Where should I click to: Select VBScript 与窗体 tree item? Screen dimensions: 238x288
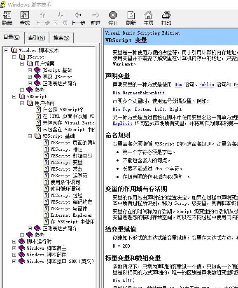click(69, 208)
